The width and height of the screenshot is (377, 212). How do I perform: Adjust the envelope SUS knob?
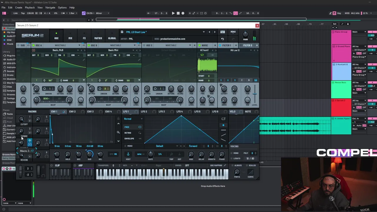click(90, 154)
